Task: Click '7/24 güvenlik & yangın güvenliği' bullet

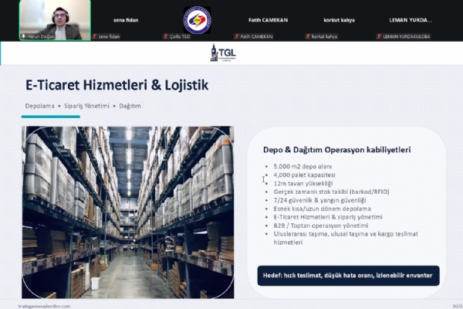Action: [x=319, y=200]
